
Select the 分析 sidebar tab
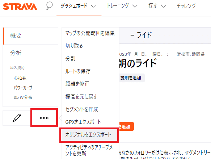(x=30, y=53)
